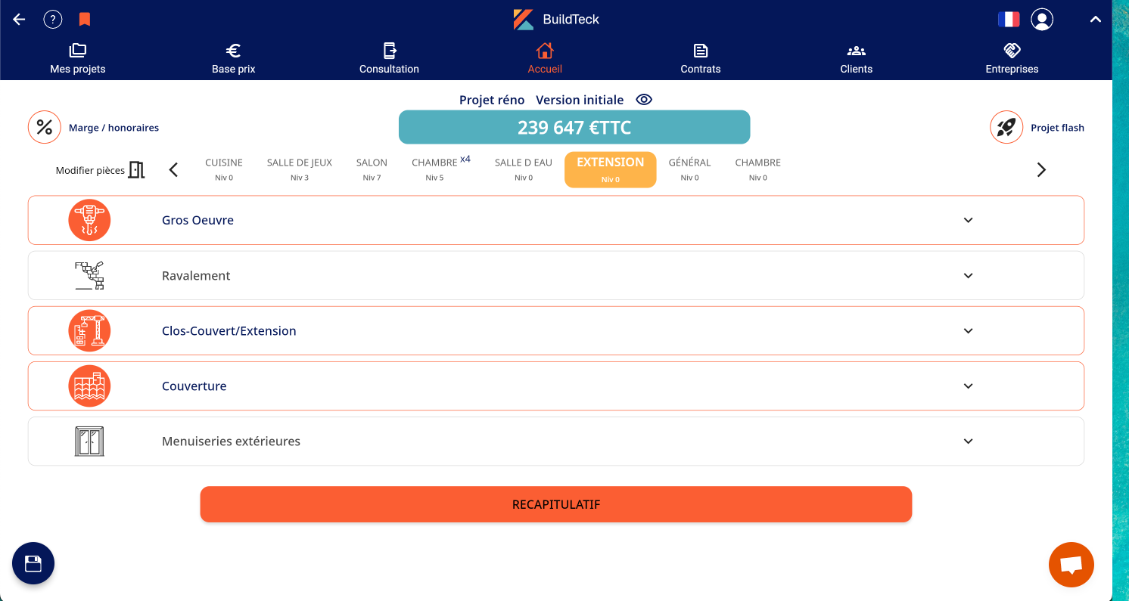This screenshot has width=1129, height=601.
Task: Click the 239 647 €TTC total button
Action: [x=574, y=127]
